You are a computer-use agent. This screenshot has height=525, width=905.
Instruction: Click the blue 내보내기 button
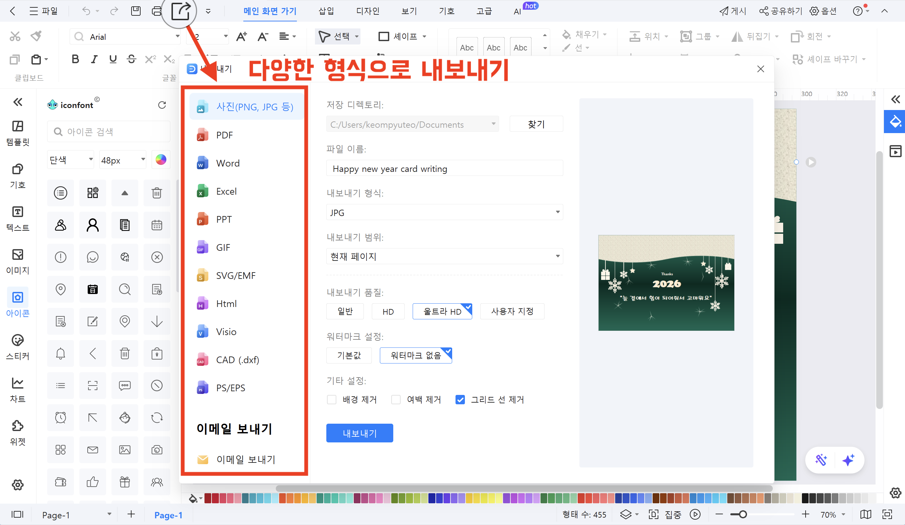[359, 433]
